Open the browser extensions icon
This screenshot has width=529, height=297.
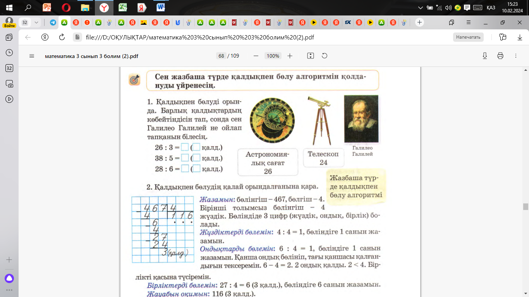tap(503, 37)
